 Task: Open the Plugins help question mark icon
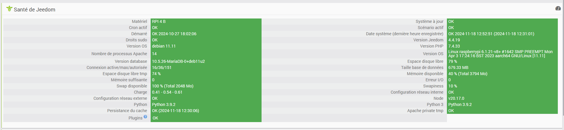click(145, 117)
